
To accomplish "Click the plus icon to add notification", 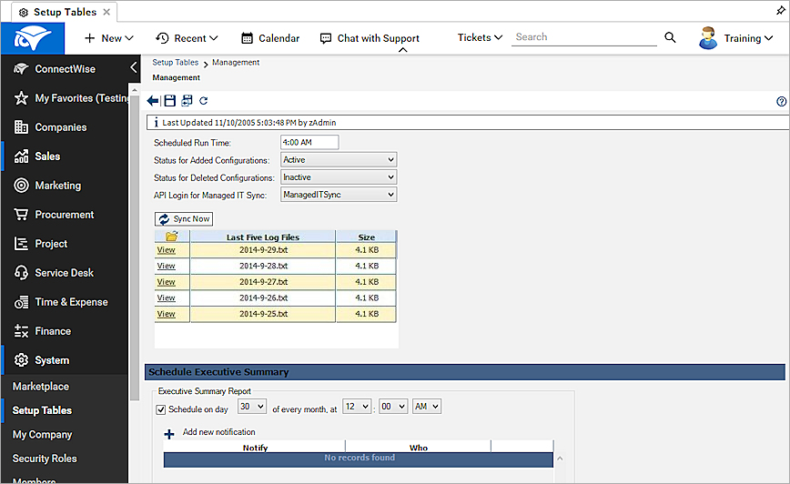I will 169,434.
